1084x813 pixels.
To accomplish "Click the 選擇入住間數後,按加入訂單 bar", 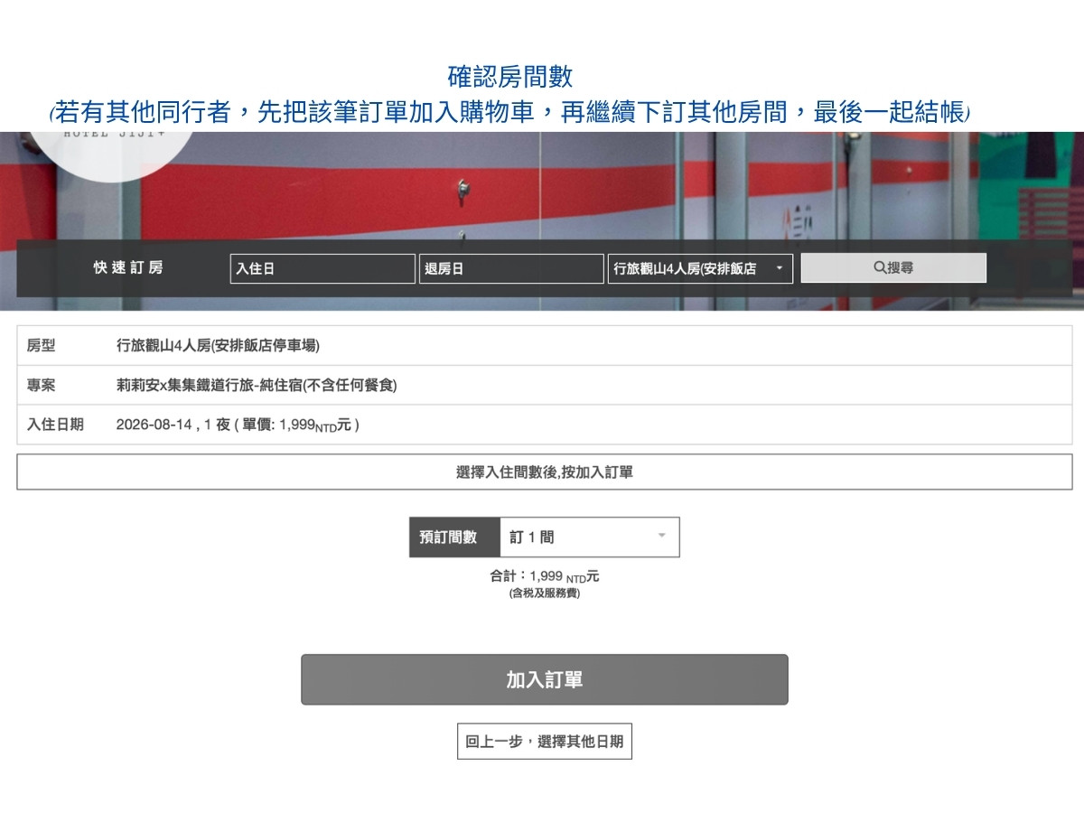I will click(543, 471).
